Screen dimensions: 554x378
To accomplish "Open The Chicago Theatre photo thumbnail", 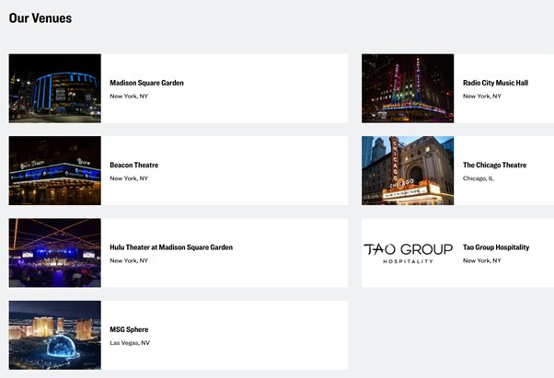I will point(408,170).
